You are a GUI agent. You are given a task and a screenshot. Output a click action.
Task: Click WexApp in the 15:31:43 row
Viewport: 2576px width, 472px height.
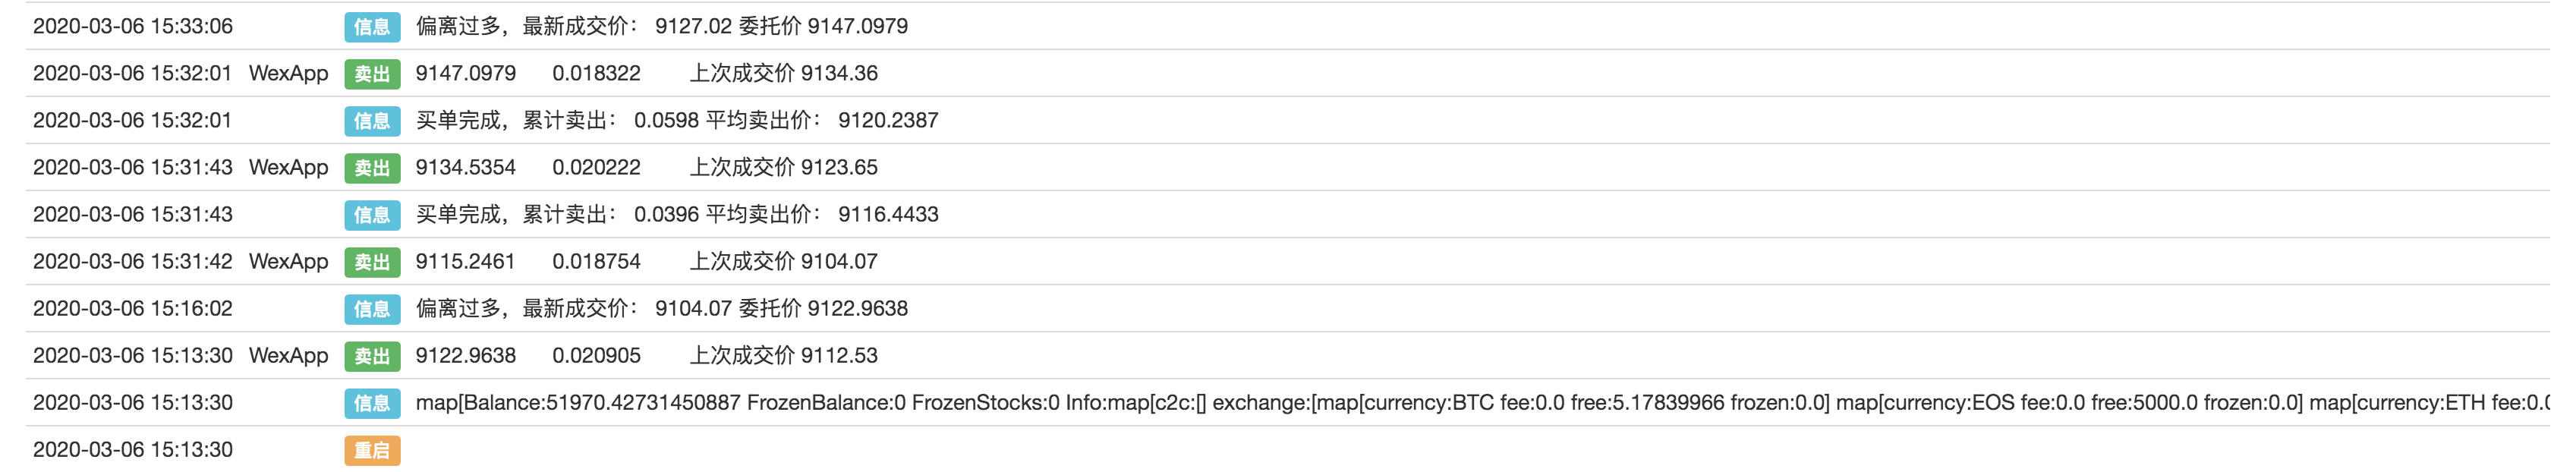click(288, 167)
